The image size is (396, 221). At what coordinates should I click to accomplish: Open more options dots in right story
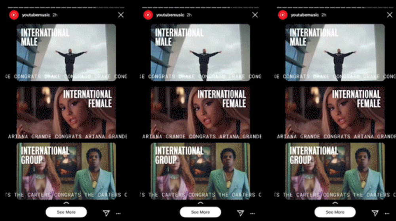(387, 213)
